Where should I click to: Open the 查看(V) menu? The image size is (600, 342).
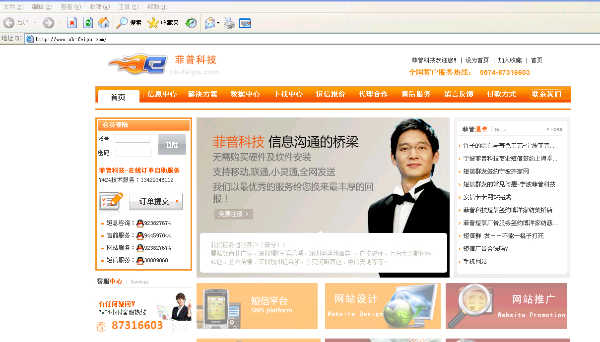pyautogui.click(x=70, y=7)
